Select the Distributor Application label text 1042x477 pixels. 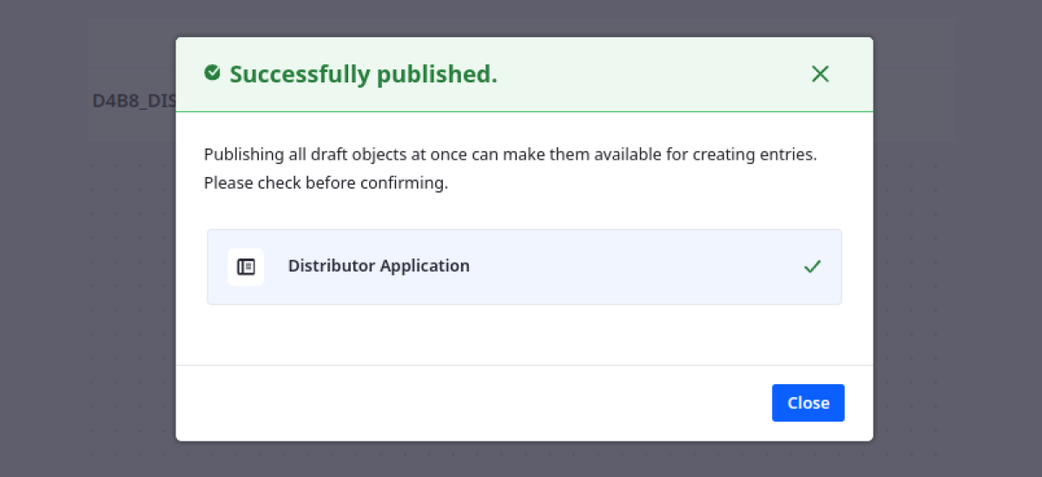(379, 266)
